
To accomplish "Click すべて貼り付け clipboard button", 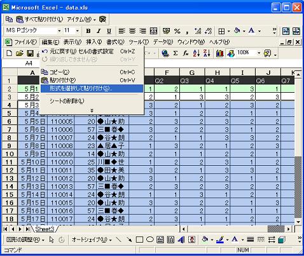I will pos(40,20).
